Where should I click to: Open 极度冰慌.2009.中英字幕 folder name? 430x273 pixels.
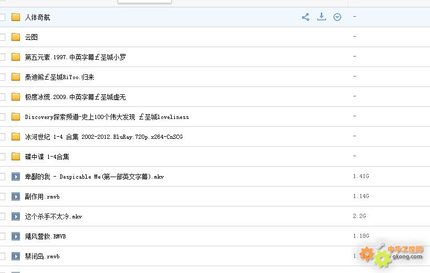coord(76,97)
